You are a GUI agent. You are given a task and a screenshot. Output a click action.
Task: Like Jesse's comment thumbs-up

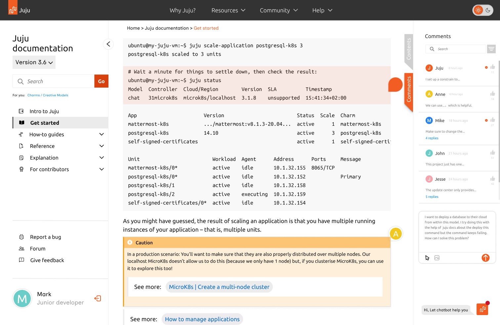[492, 179]
